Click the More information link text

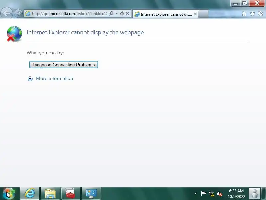click(55, 78)
